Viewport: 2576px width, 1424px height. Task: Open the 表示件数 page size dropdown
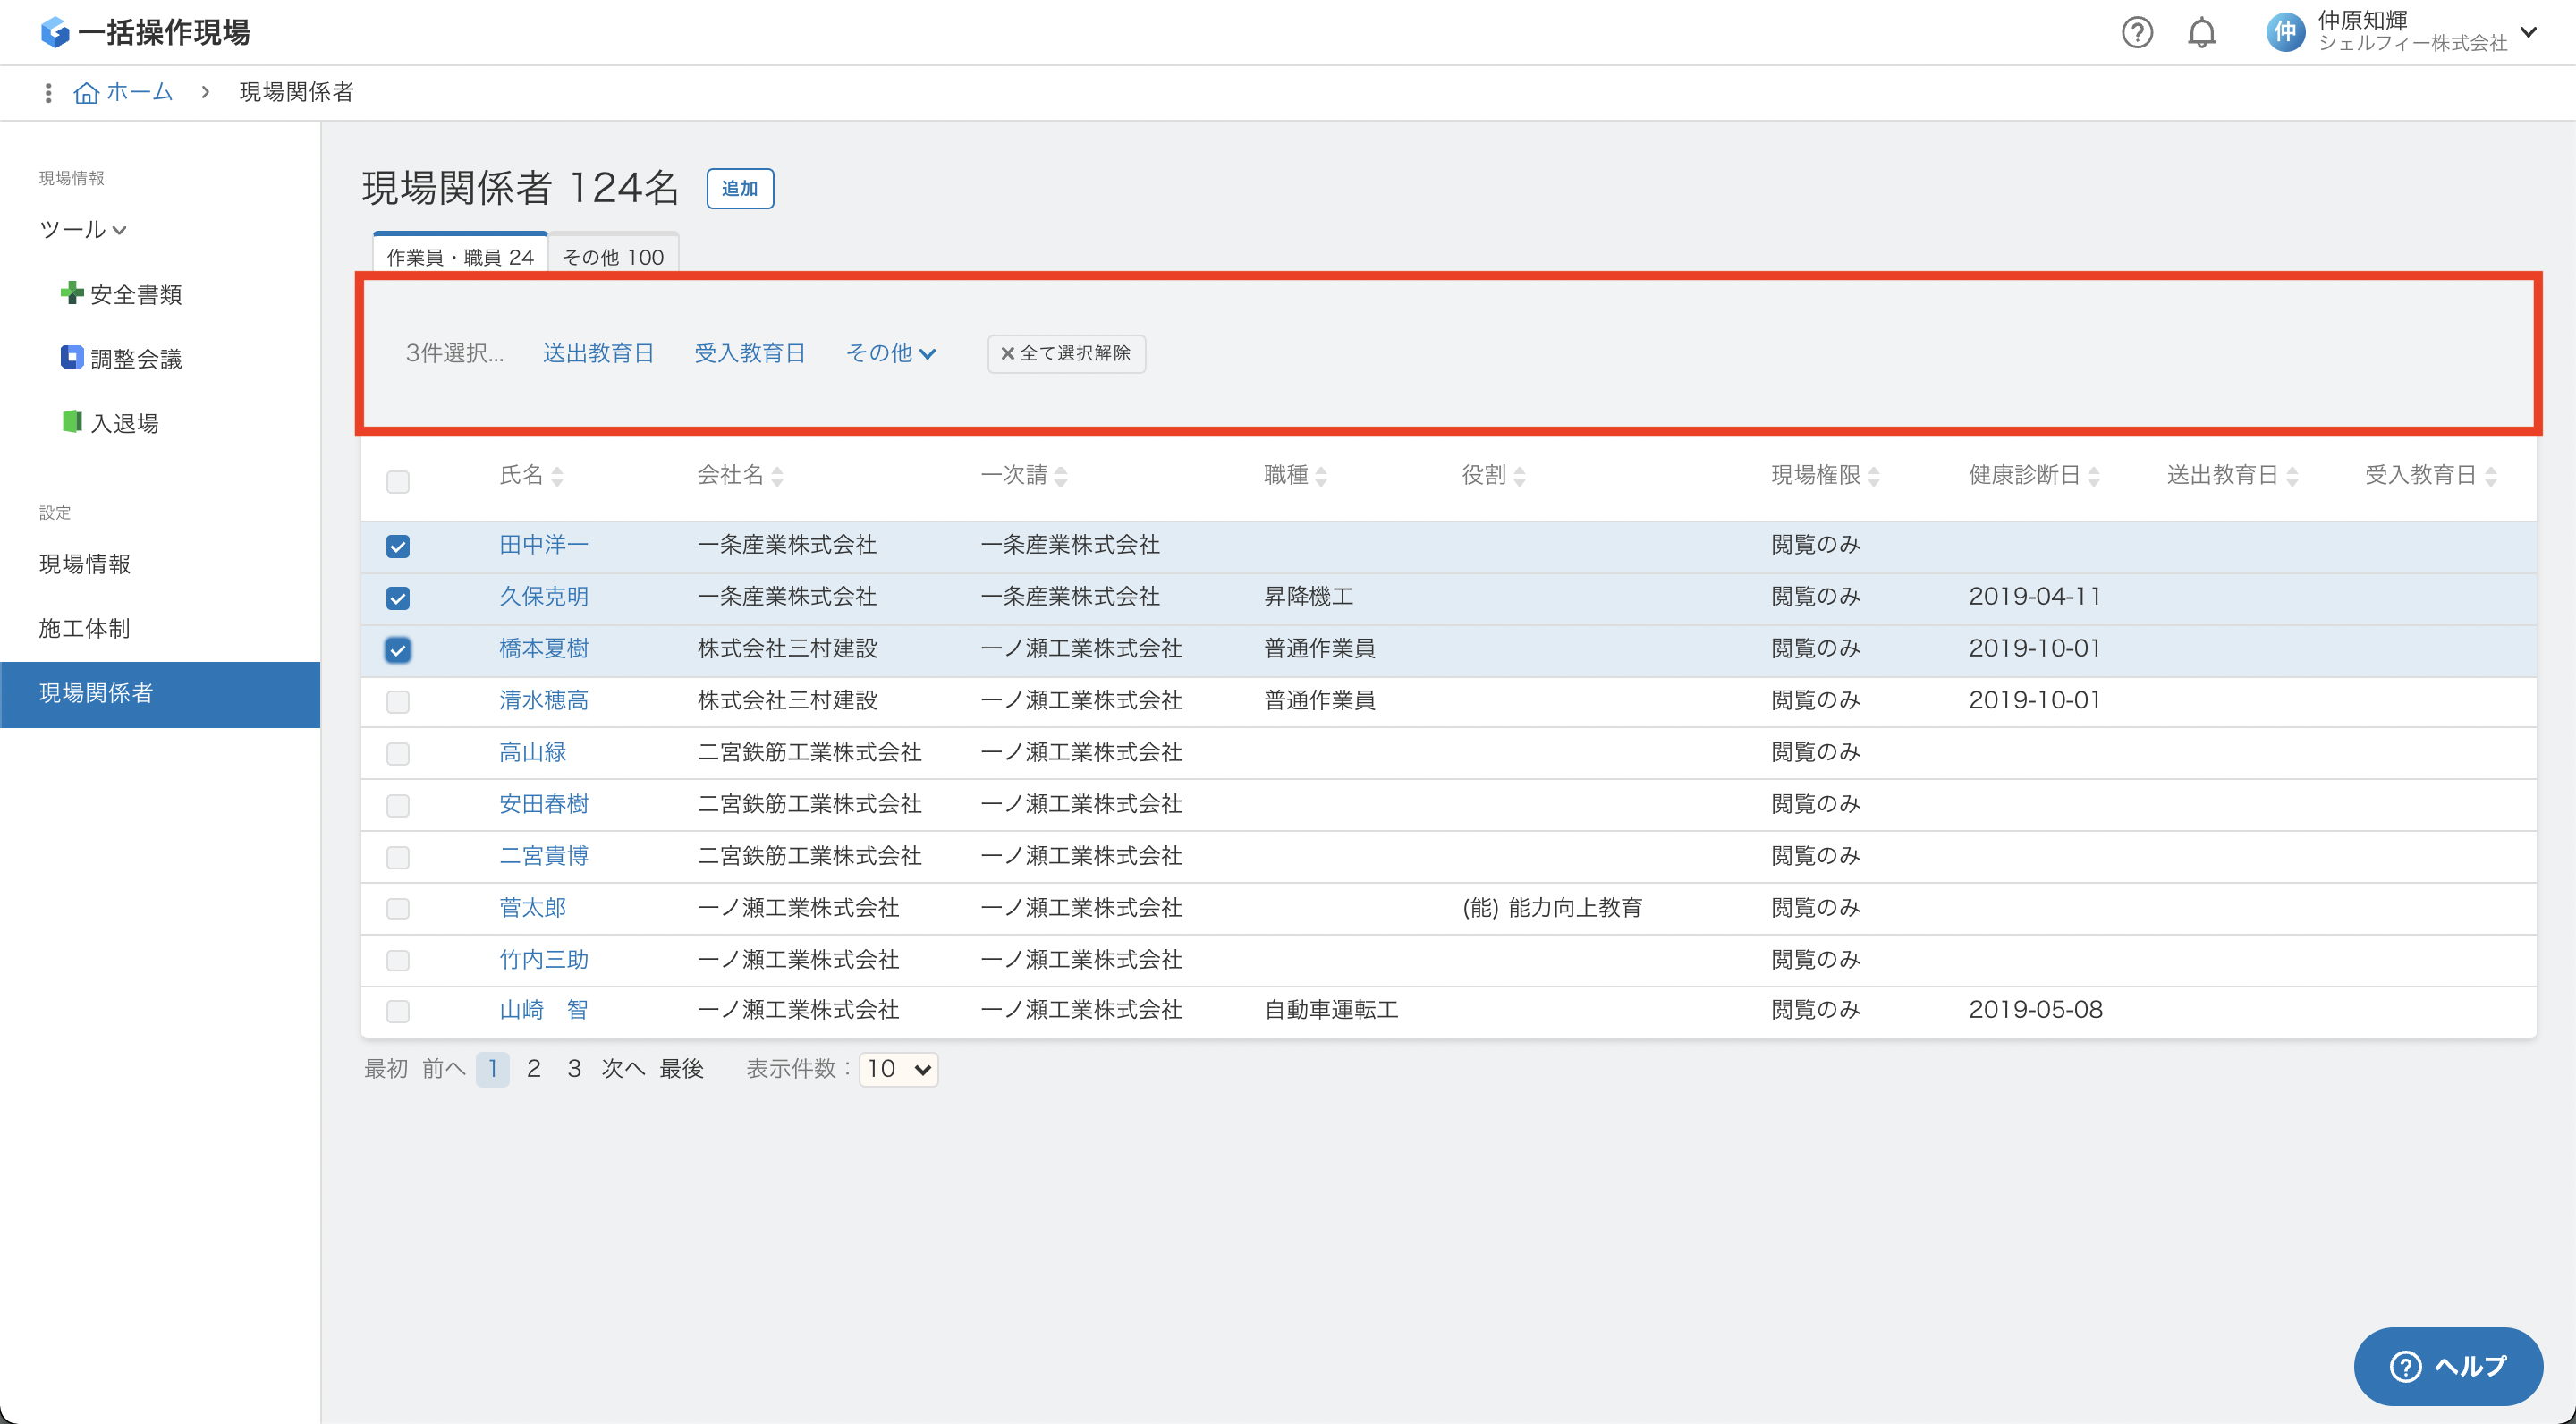pos(898,1069)
